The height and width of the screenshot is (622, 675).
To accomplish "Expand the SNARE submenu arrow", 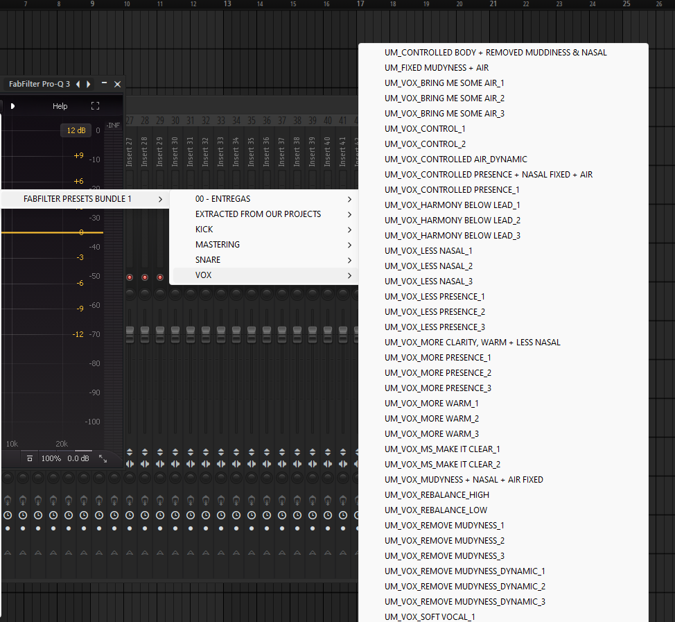I will (349, 260).
